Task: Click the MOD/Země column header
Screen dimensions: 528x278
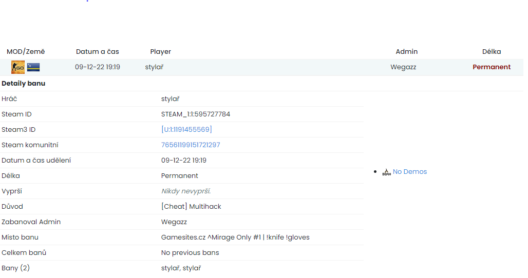Action: [x=26, y=52]
